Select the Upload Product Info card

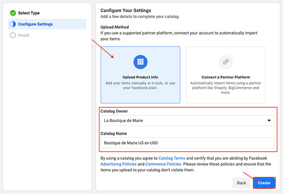(140, 75)
